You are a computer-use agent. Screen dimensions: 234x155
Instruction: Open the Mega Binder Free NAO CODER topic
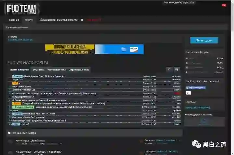(39, 114)
